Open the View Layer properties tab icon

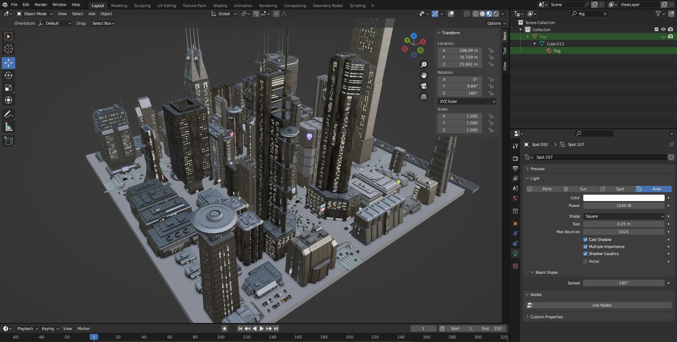(x=515, y=178)
